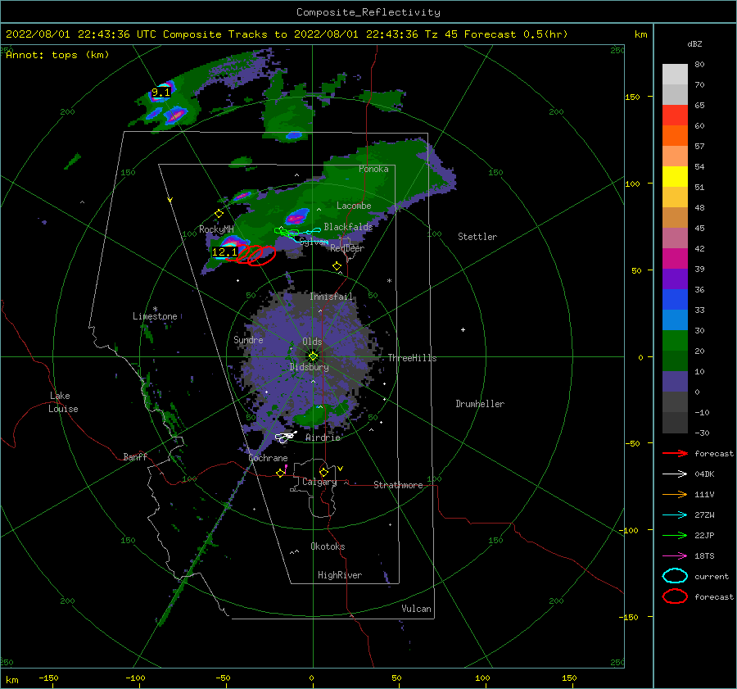Image resolution: width=737 pixels, height=689 pixels.
Task: Click the cyan 'current' ellipse legend symbol
Action: pos(675,576)
